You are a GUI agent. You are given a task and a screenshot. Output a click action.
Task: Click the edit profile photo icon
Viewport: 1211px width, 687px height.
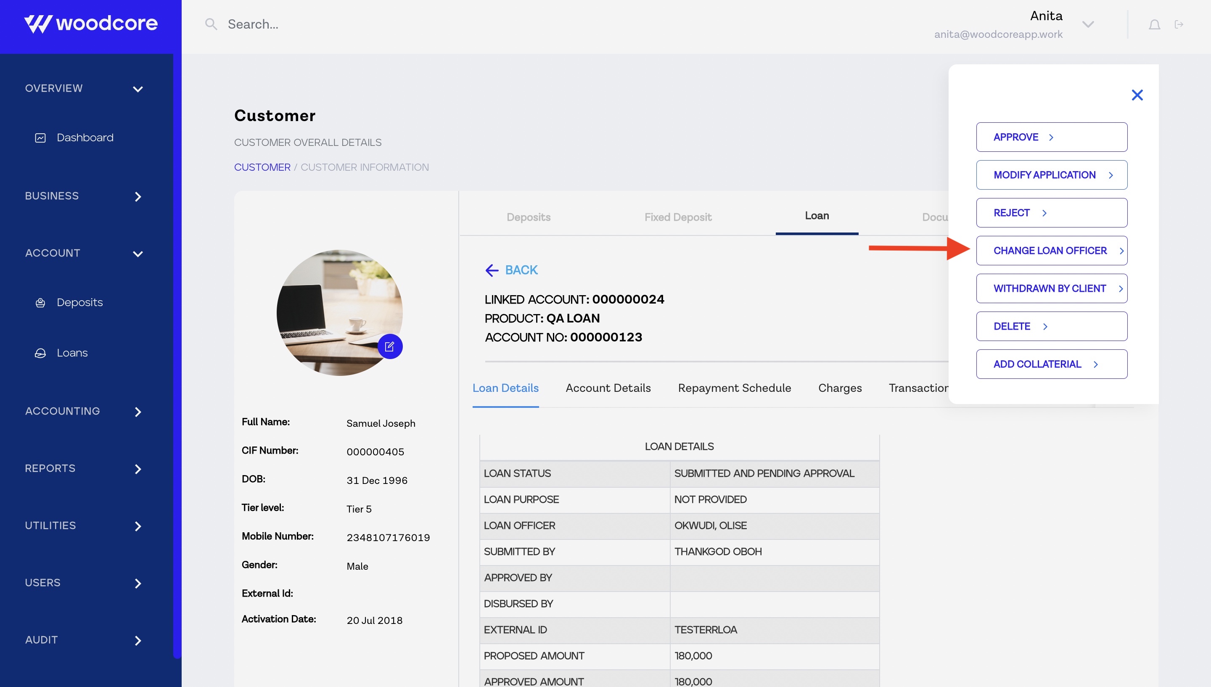pos(390,347)
